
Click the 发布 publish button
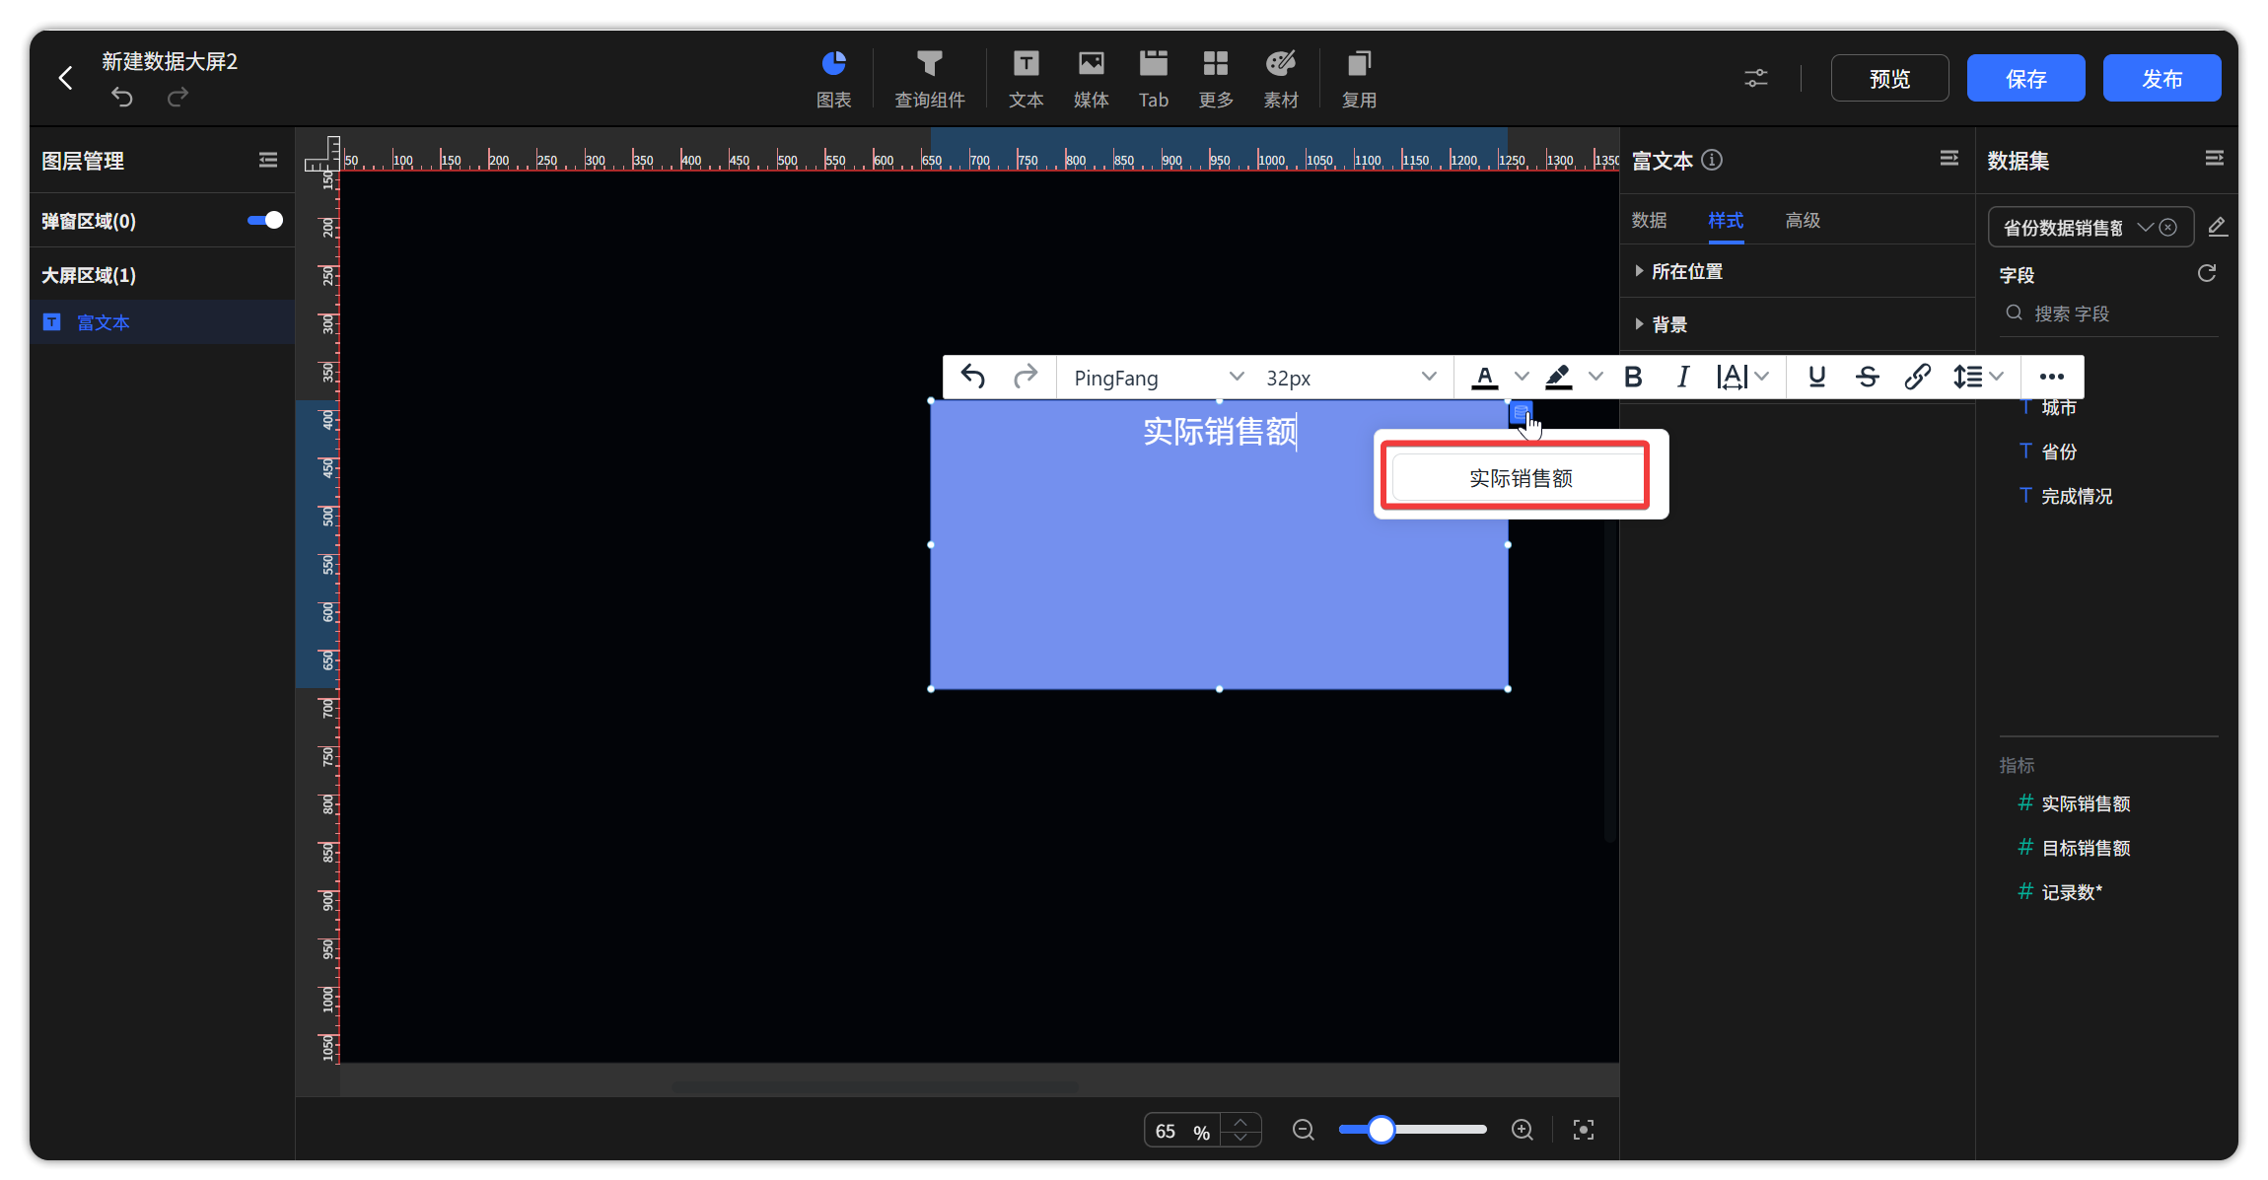[x=2162, y=78]
